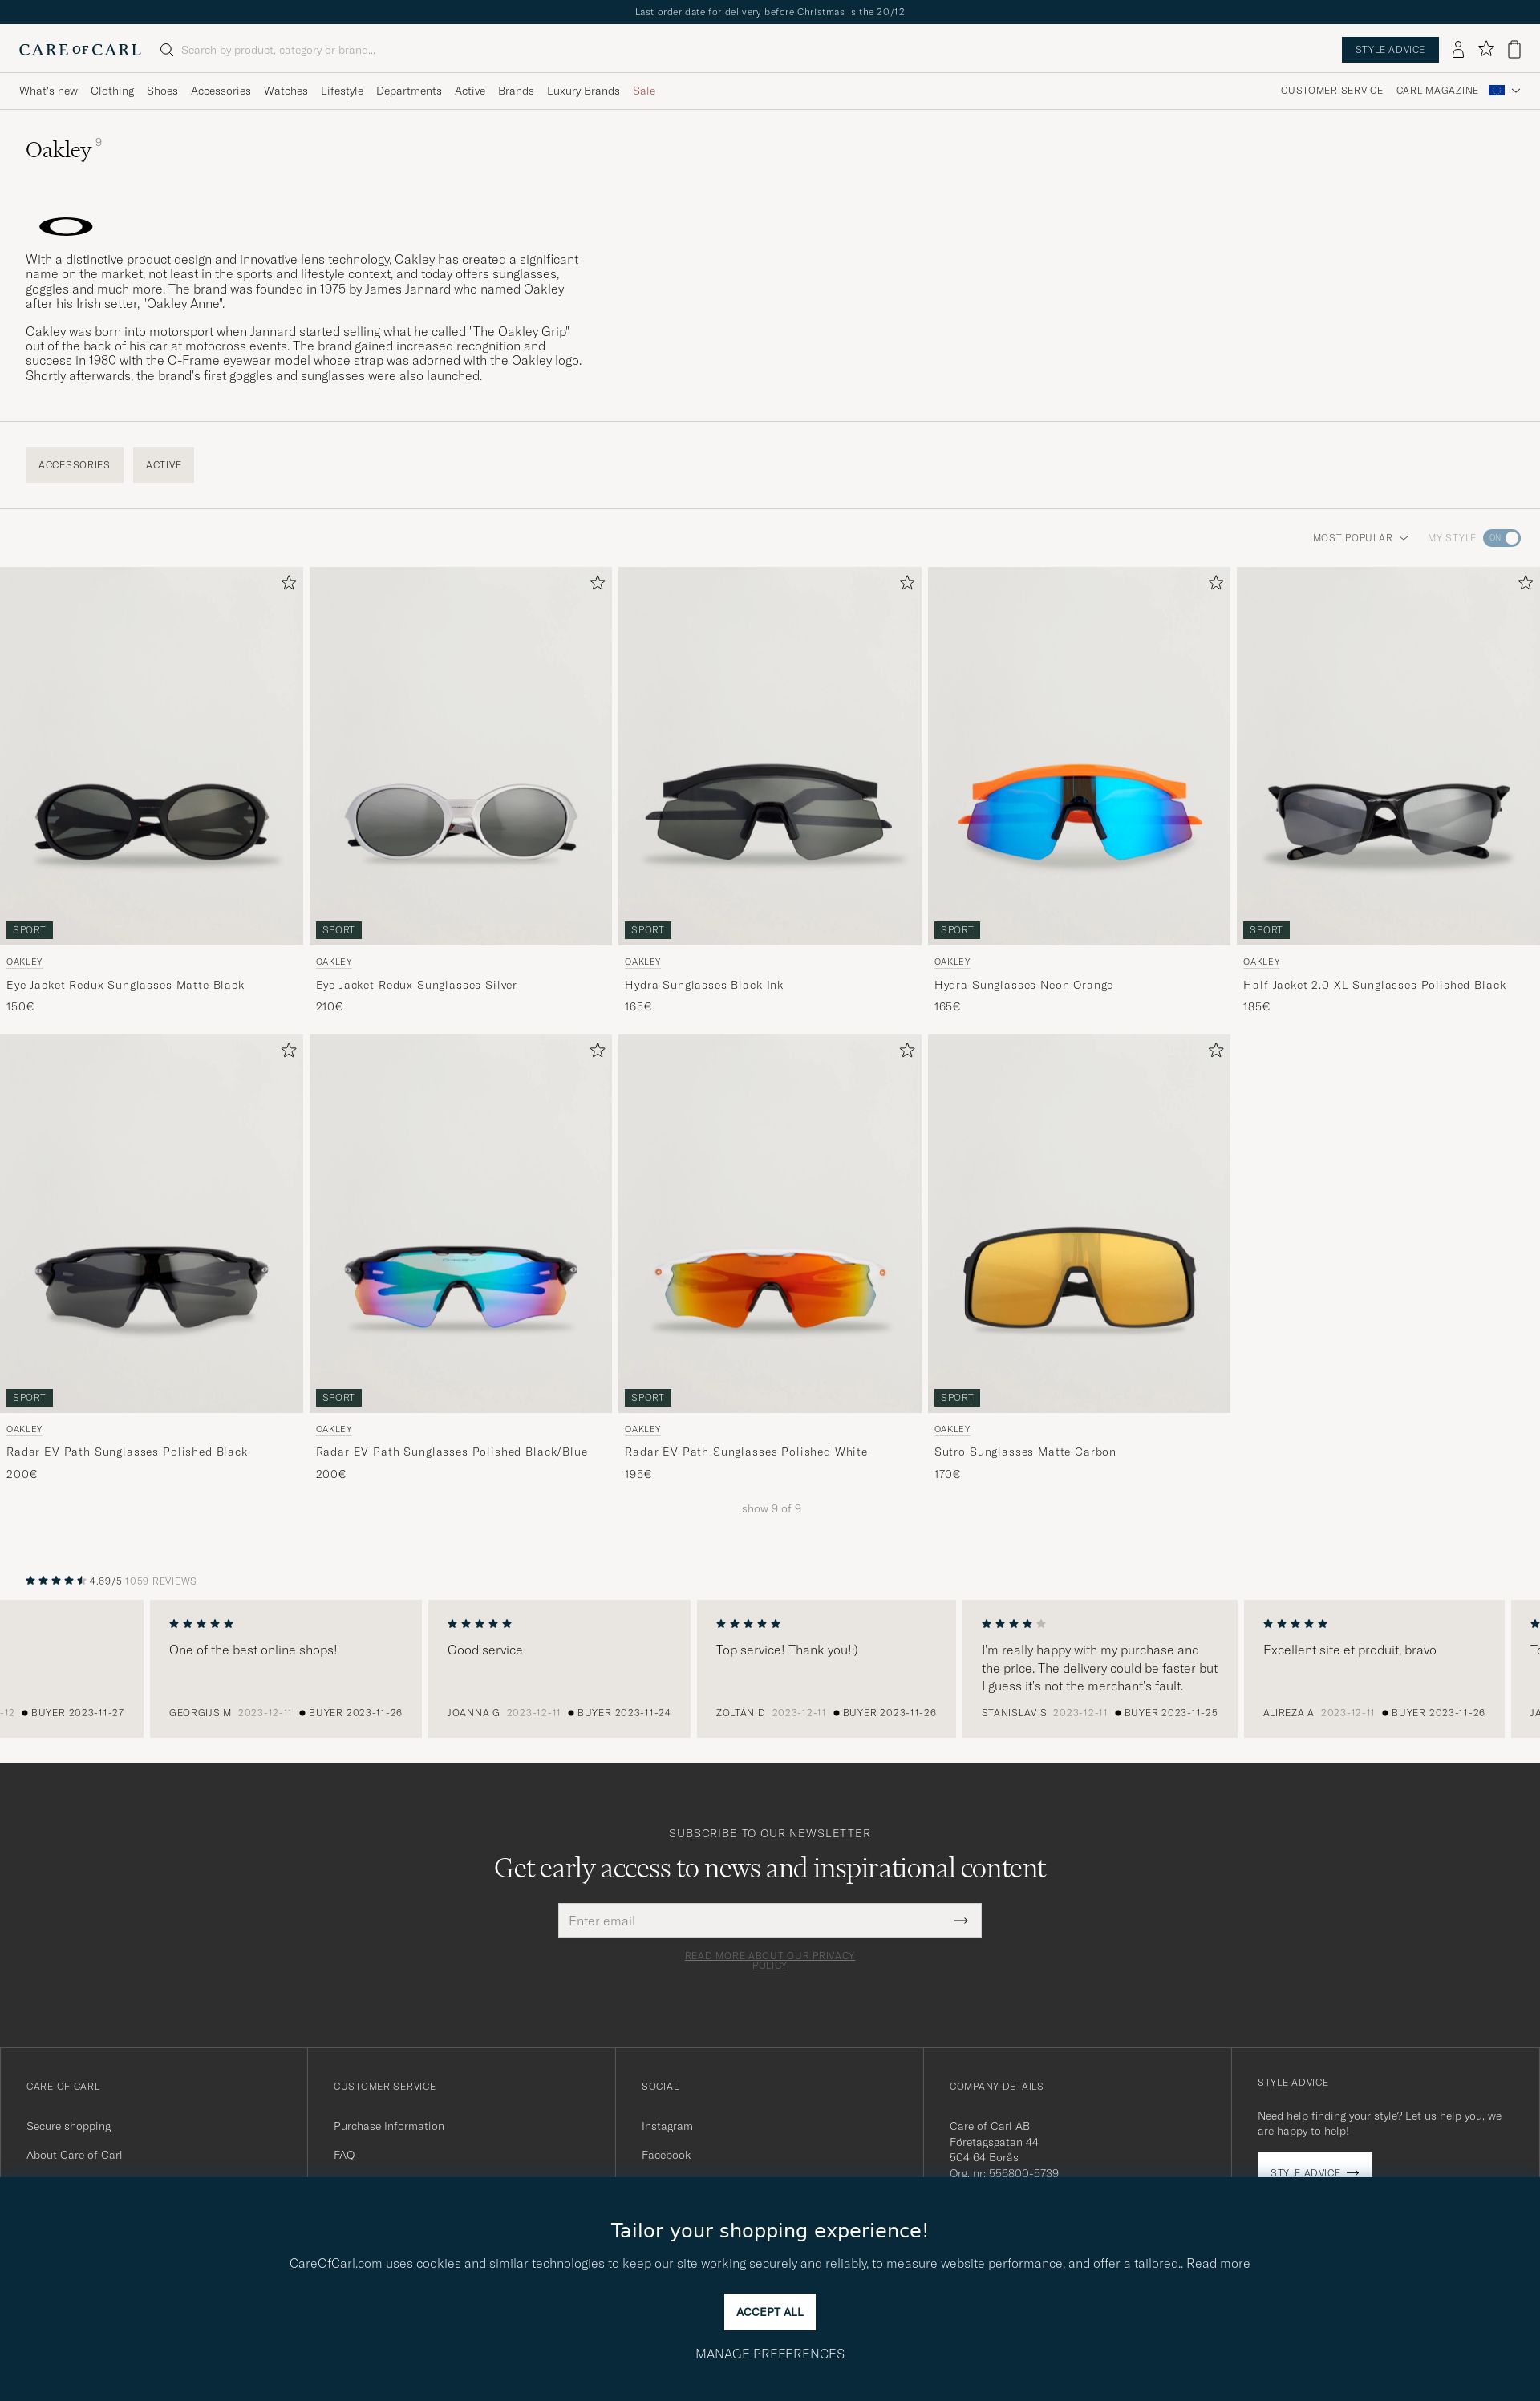The image size is (1540, 2401).
Task: Click the Oakley brand logo
Action: [x=66, y=227]
